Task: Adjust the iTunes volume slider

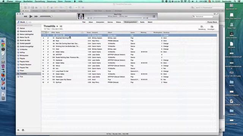Action: pos(46,17)
